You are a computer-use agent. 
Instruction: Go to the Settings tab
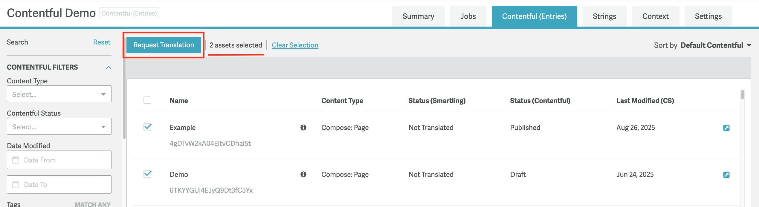point(708,16)
